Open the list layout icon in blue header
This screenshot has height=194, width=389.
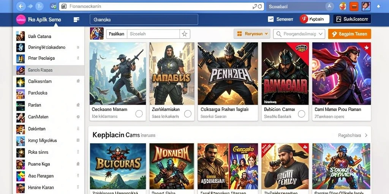click(77, 20)
